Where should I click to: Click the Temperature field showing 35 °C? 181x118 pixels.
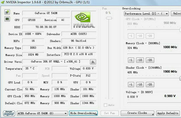(x=30, y=69)
